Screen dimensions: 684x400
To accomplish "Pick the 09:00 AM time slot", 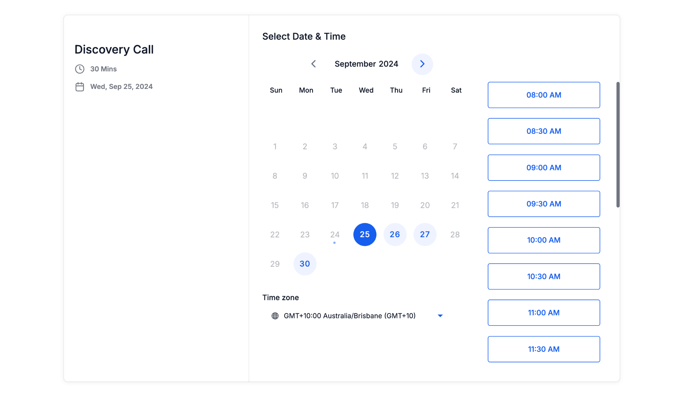I will coord(544,168).
